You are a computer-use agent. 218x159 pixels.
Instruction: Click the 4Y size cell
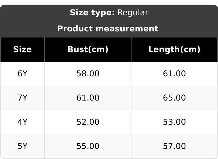pos(22,122)
